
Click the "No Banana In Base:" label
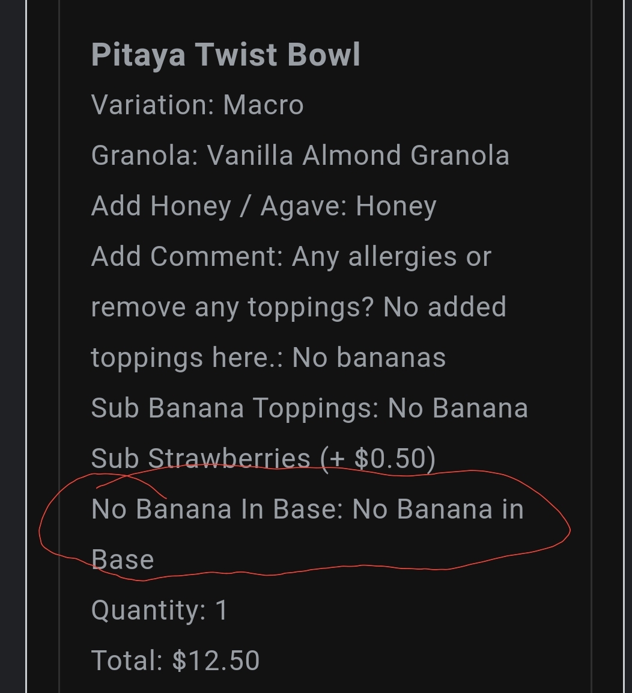click(217, 510)
